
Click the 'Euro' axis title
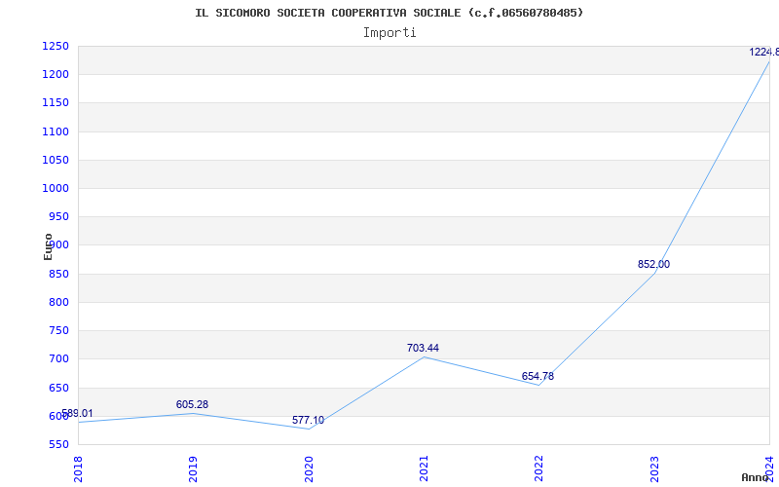pos(48,246)
